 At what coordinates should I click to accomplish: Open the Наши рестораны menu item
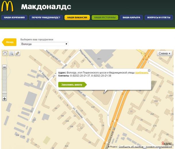pyautogui.click(x=105, y=18)
